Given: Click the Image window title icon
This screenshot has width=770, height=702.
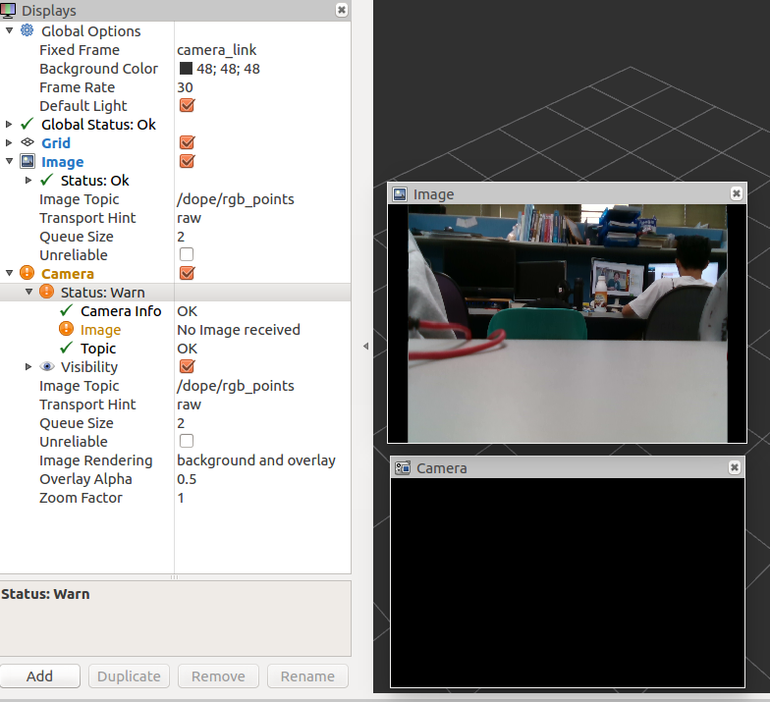Looking at the screenshot, I should tap(400, 194).
